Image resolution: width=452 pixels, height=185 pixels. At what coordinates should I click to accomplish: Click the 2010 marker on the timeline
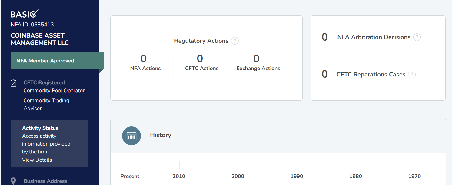pyautogui.click(x=179, y=176)
